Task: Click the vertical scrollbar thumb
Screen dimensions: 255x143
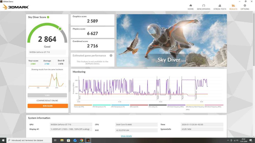Action: point(254,40)
